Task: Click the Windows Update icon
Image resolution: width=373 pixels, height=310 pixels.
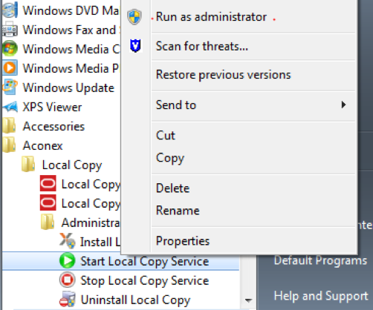Action: pos(10,87)
